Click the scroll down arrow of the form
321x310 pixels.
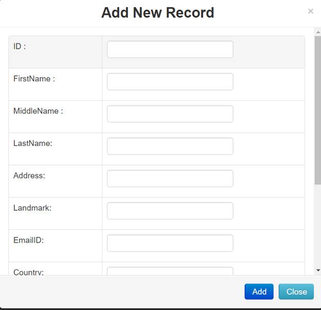click(318, 270)
